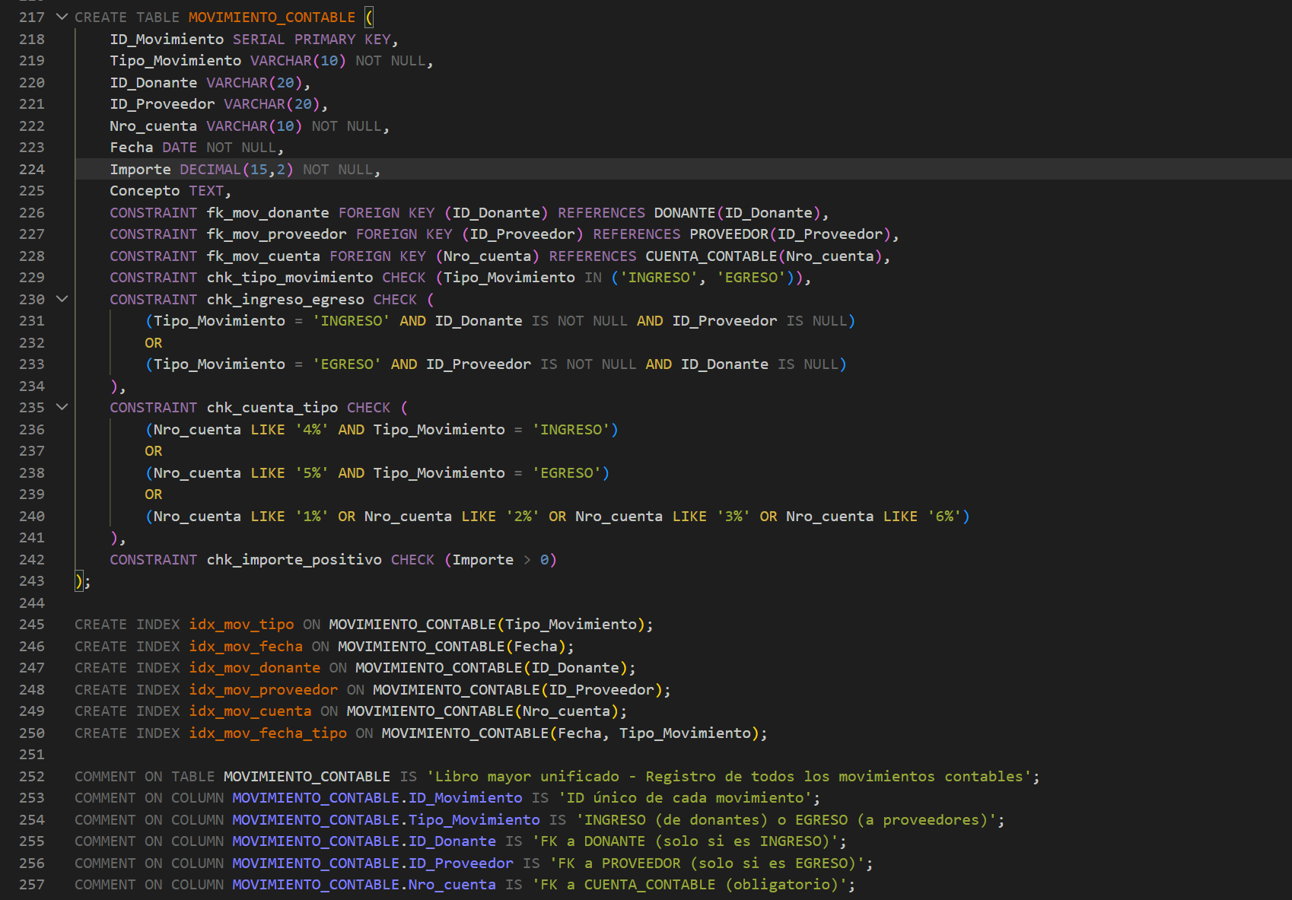Select line number 252 in the gutter
The height and width of the screenshot is (900, 1292).
tap(32, 776)
